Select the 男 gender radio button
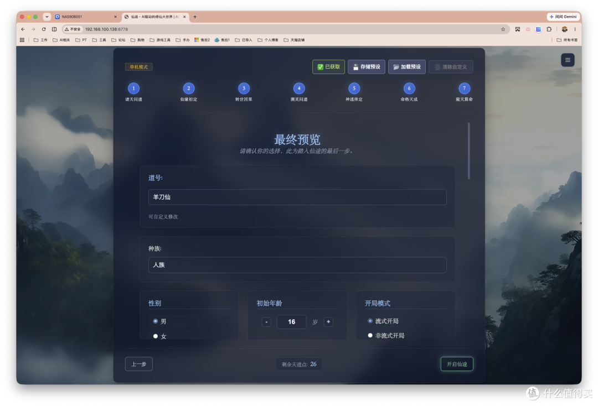The width and height of the screenshot is (598, 406). (155, 321)
